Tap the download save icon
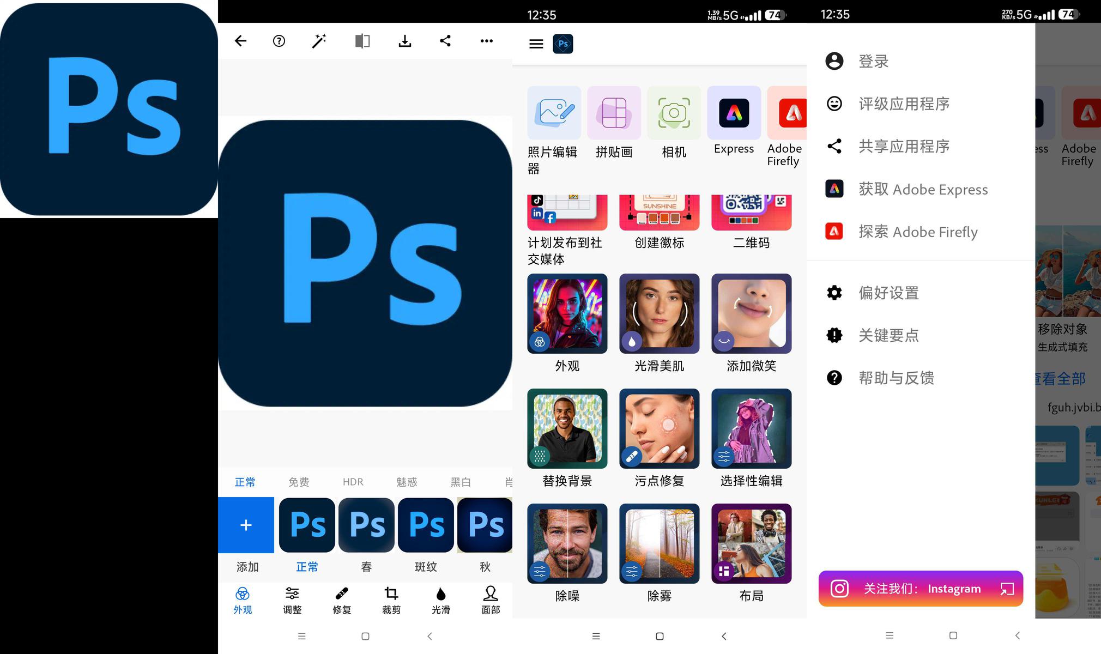The height and width of the screenshot is (654, 1101). [404, 41]
